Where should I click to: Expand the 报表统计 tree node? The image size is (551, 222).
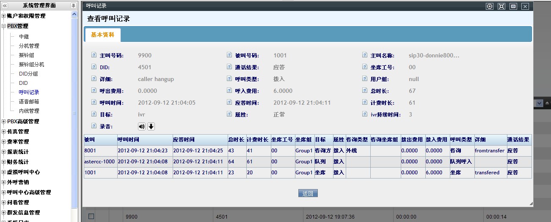4,152
